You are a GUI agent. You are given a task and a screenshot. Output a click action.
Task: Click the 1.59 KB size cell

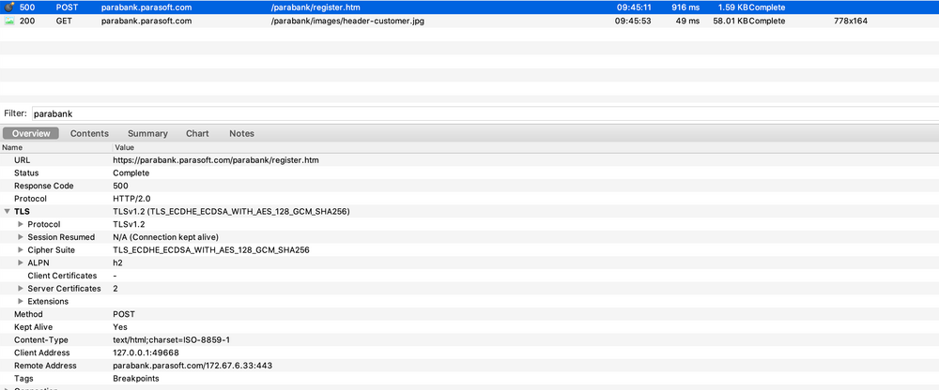pyautogui.click(x=733, y=7)
